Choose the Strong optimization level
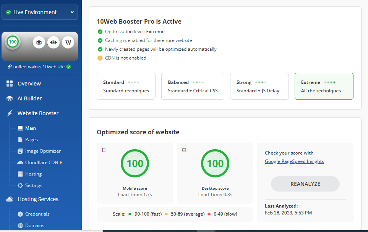 pyautogui.click(x=259, y=86)
